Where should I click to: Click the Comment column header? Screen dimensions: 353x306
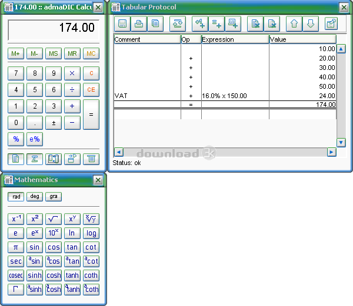[x=148, y=39]
